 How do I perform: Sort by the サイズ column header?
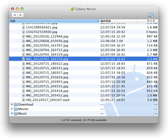148,21
